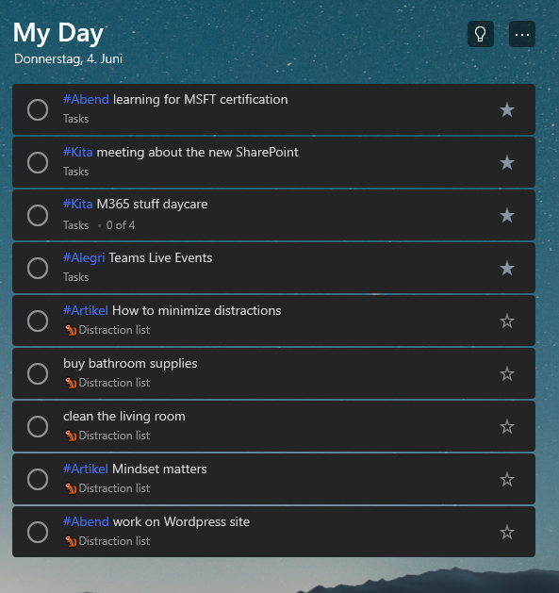Star the How to minimize distractions task

coord(507,321)
